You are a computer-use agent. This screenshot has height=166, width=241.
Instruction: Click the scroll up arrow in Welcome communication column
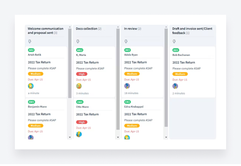(70, 27)
